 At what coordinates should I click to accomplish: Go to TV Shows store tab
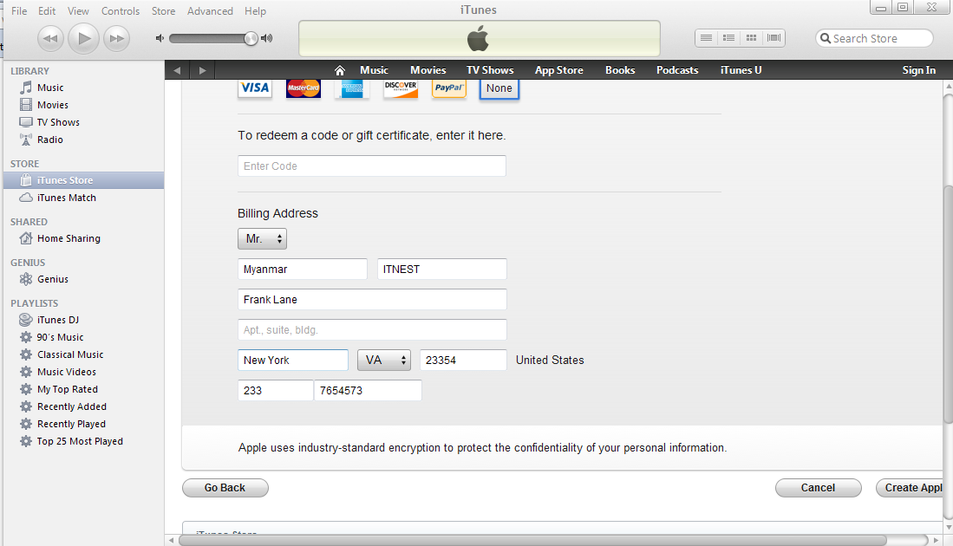[x=490, y=70]
